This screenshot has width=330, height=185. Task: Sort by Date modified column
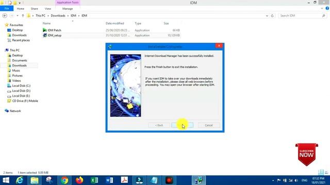(114, 23)
